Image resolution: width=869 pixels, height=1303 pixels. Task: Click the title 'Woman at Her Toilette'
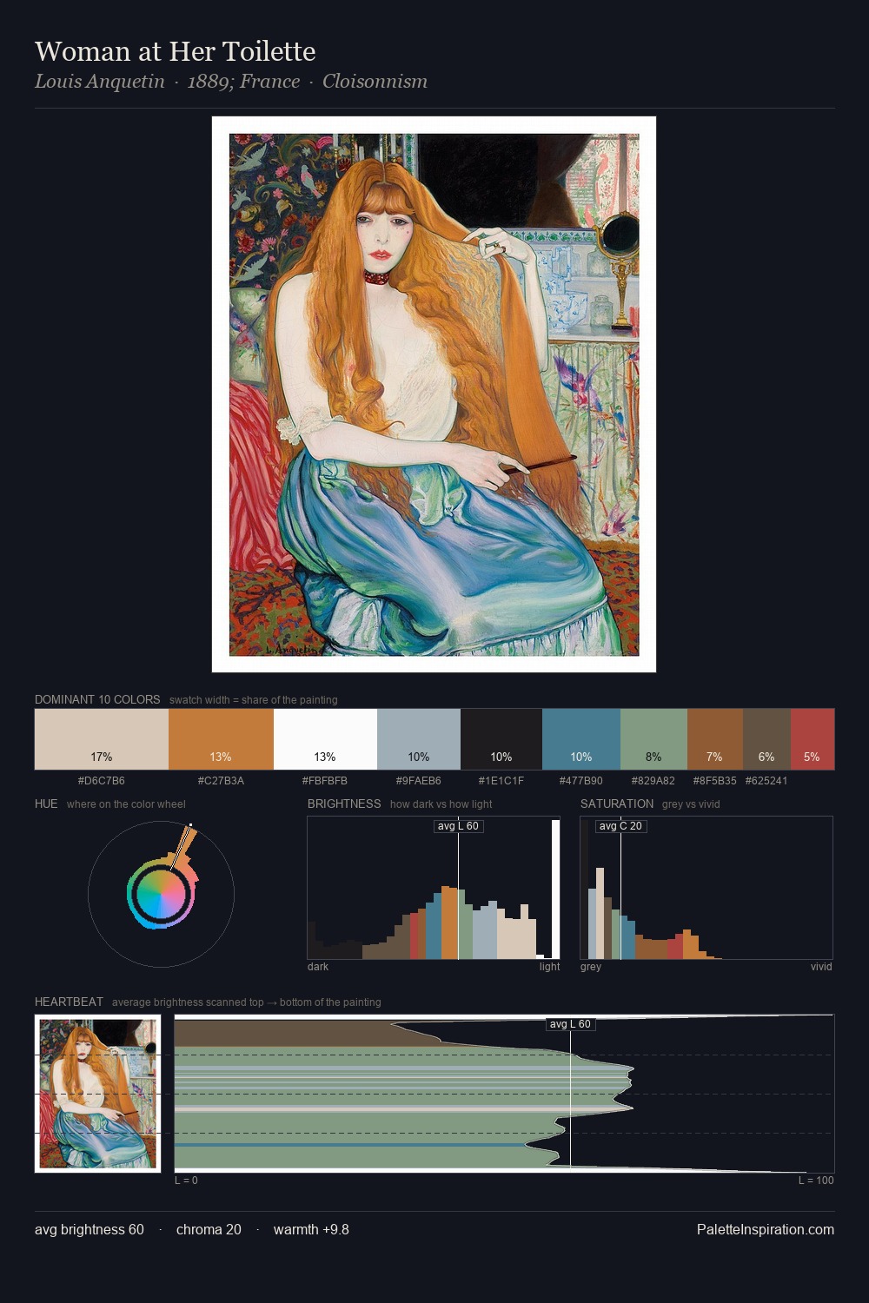(x=175, y=51)
